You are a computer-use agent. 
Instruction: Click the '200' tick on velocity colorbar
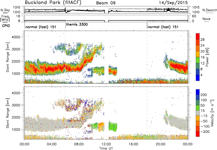click(204, 95)
